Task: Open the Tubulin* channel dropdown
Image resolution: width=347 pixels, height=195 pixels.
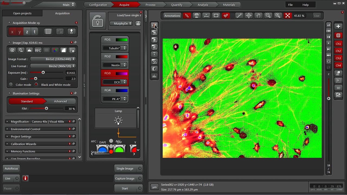Action: [x=115, y=48]
